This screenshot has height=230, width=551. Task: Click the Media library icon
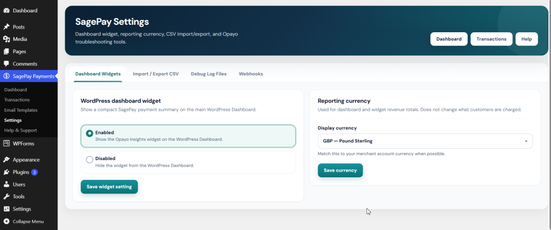(6, 39)
